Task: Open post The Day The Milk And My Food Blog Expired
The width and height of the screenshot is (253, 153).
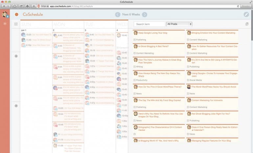Action: [159, 100]
